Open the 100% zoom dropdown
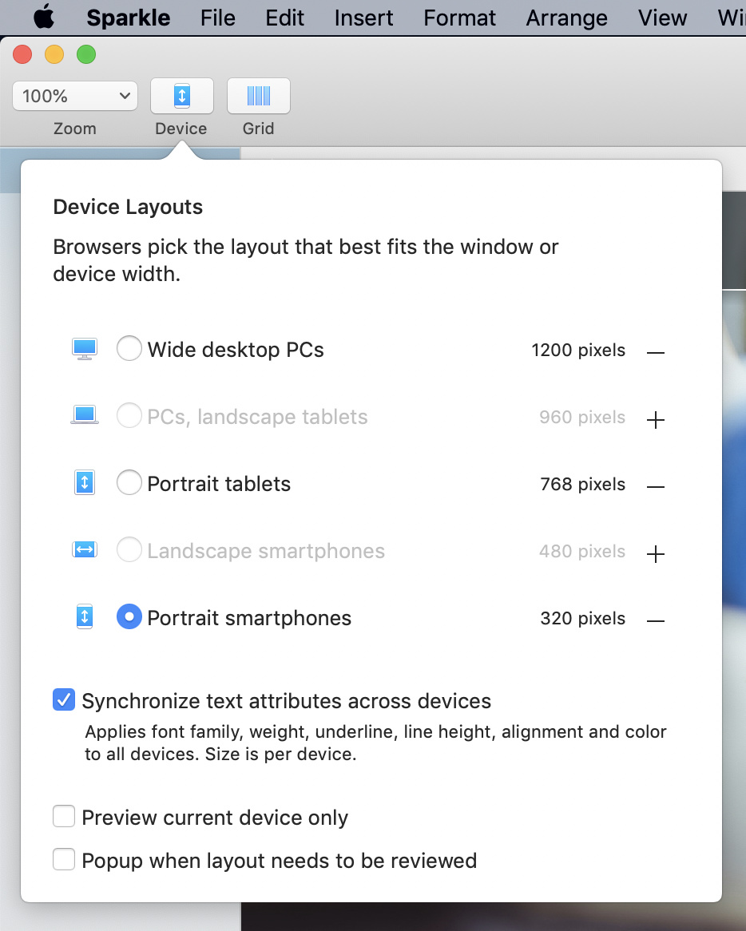The width and height of the screenshot is (746, 931). (75, 96)
